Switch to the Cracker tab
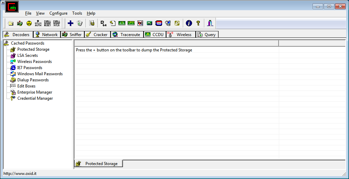 pos(97,34)
